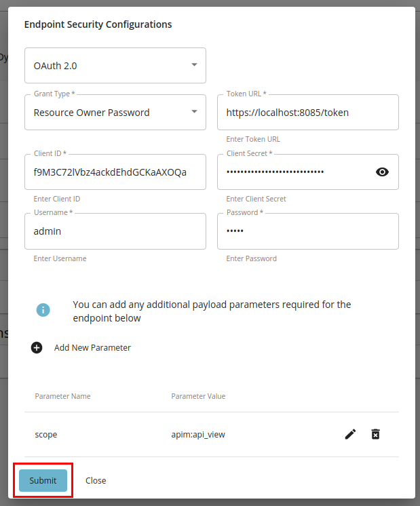Click the blue info icon

click(43, 310)
